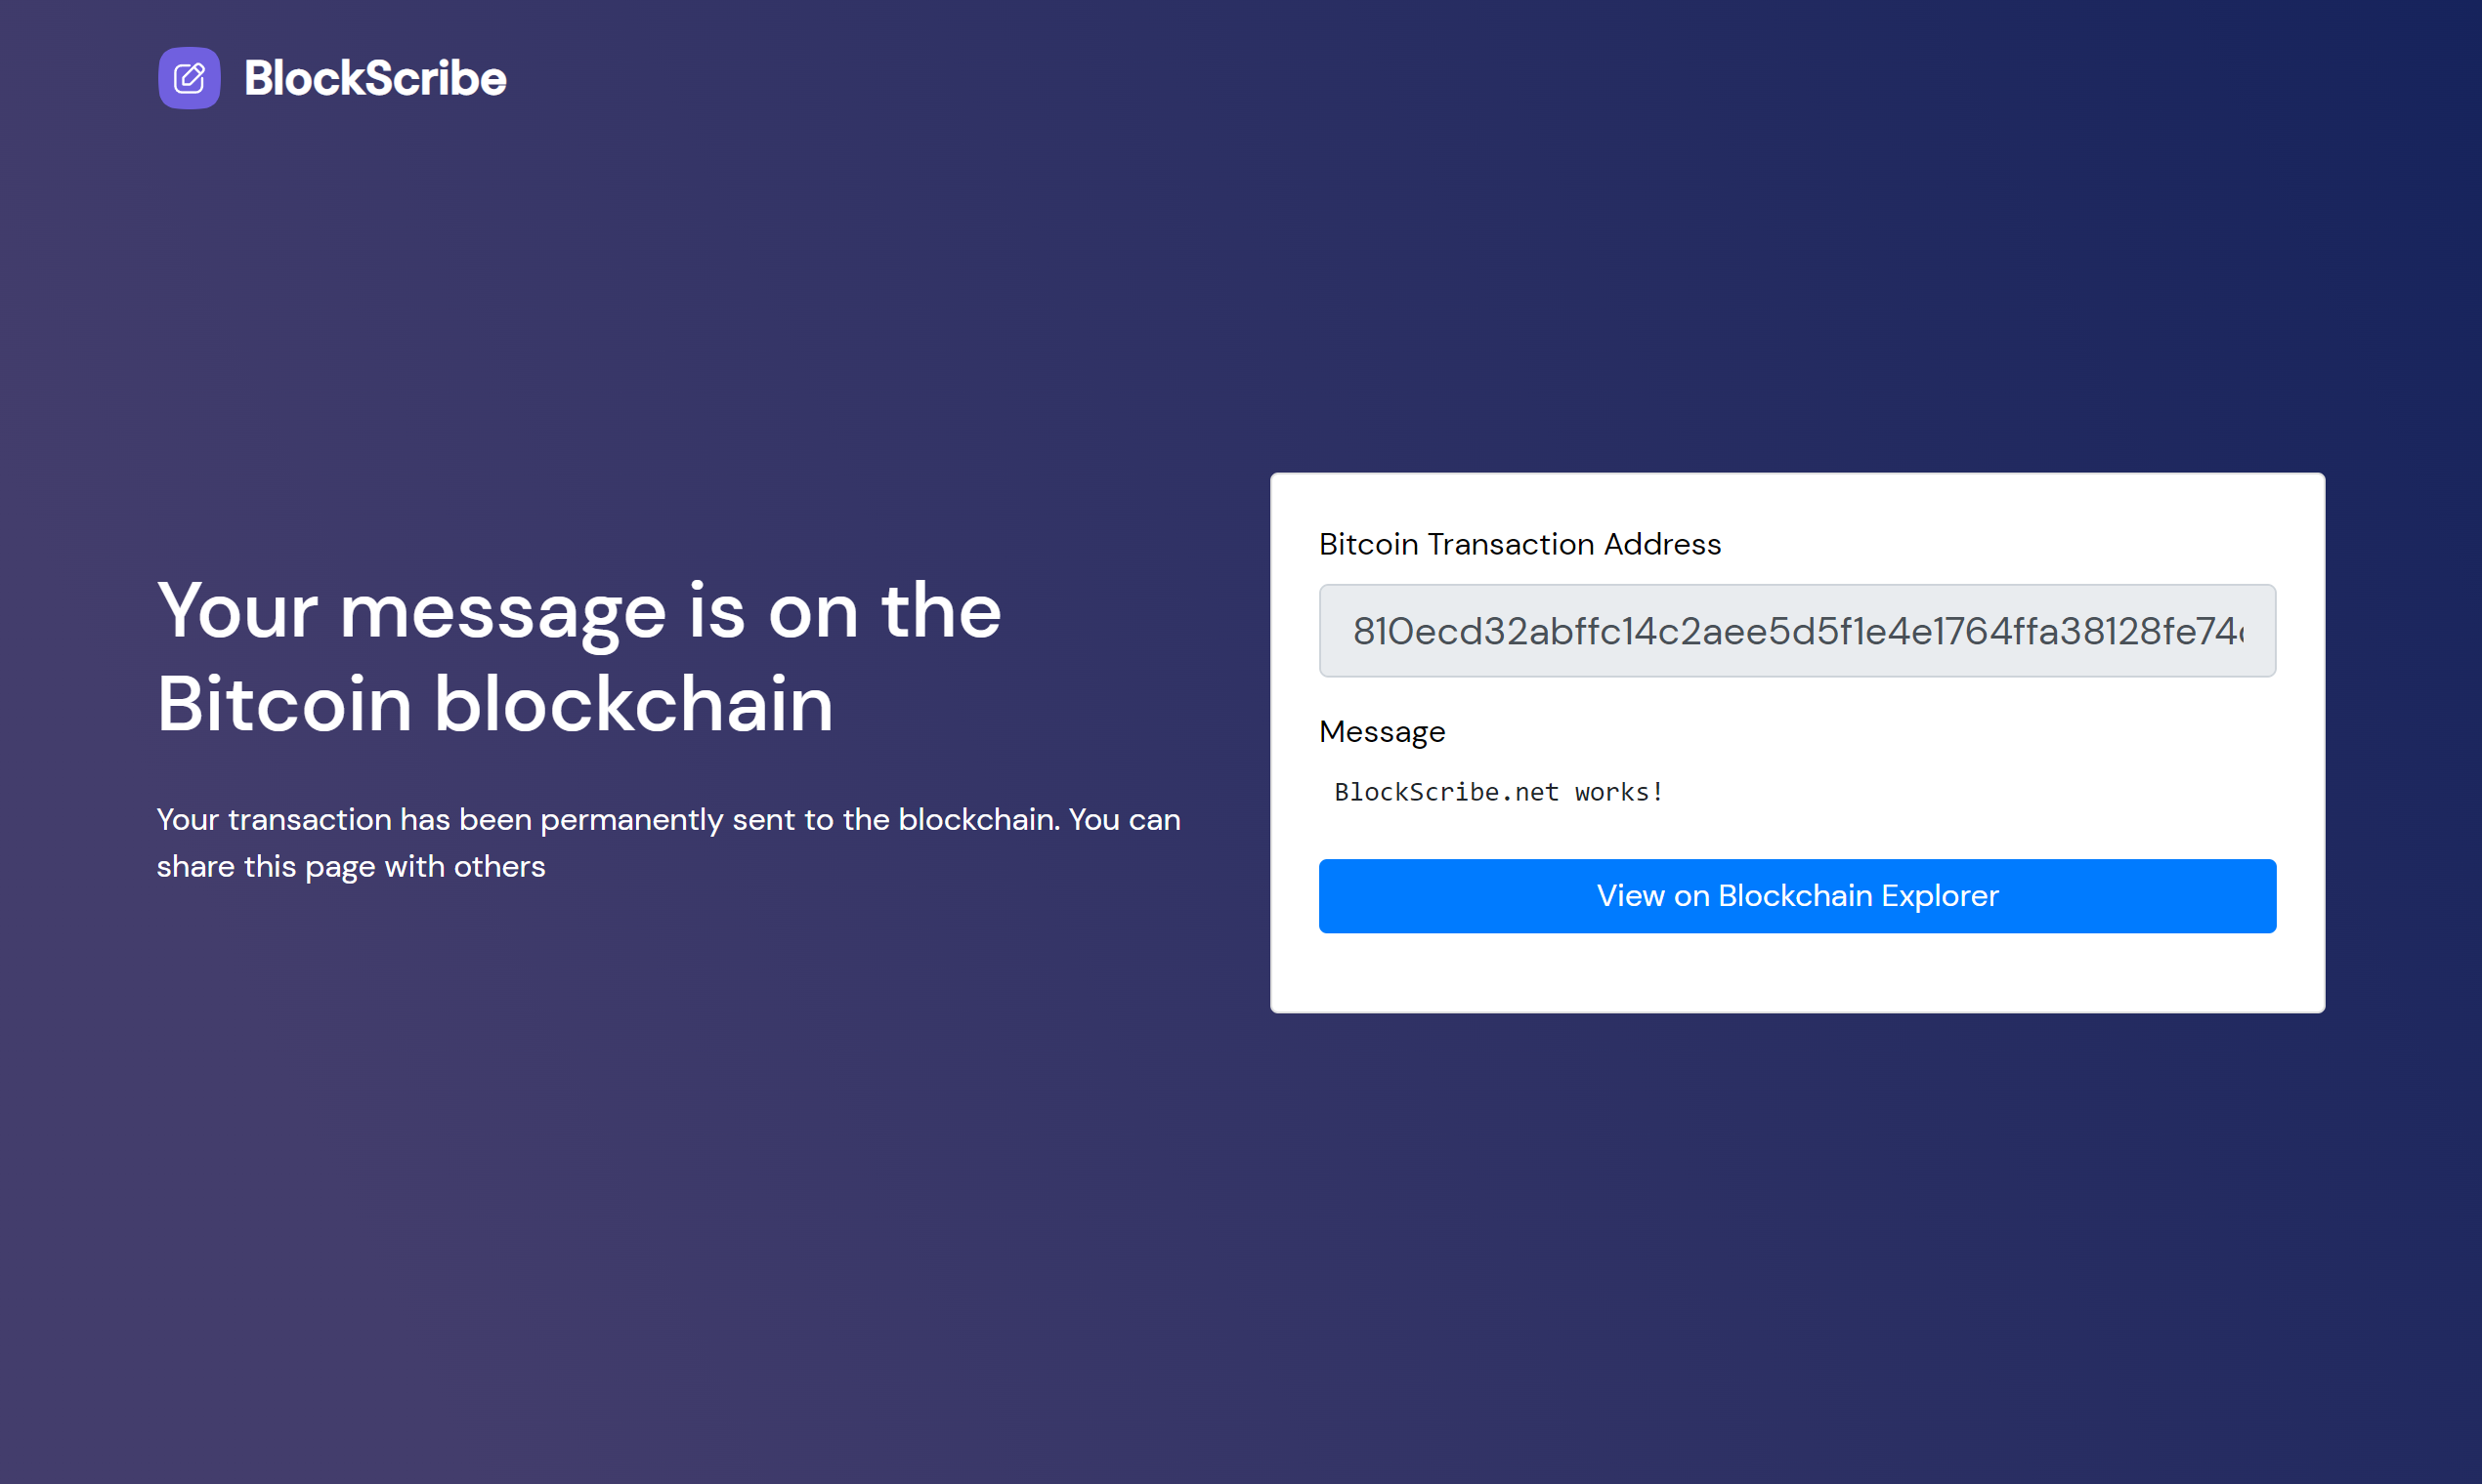Open the BlockScribe home via the logo icon
Screen dimensions: 2482x1484
190,78
